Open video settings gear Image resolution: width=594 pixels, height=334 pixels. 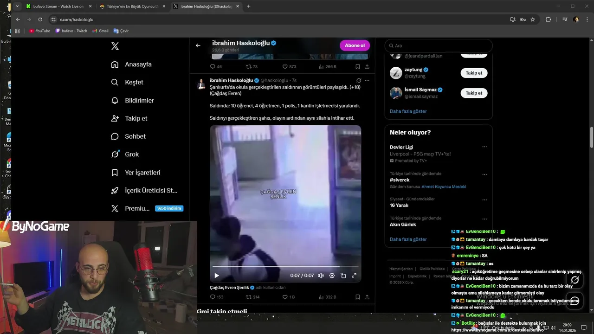[332, 276]
